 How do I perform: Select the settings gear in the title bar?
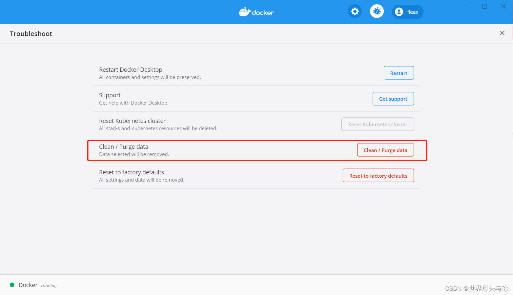(355, 11)
